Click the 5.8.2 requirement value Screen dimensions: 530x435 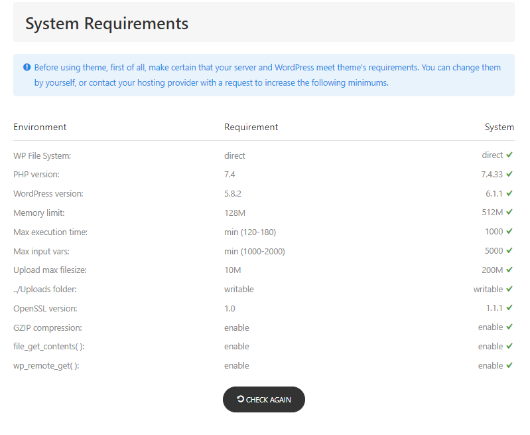[233, 194]
